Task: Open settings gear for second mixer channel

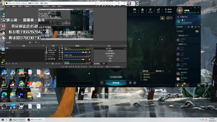Action: pos(90,59)
